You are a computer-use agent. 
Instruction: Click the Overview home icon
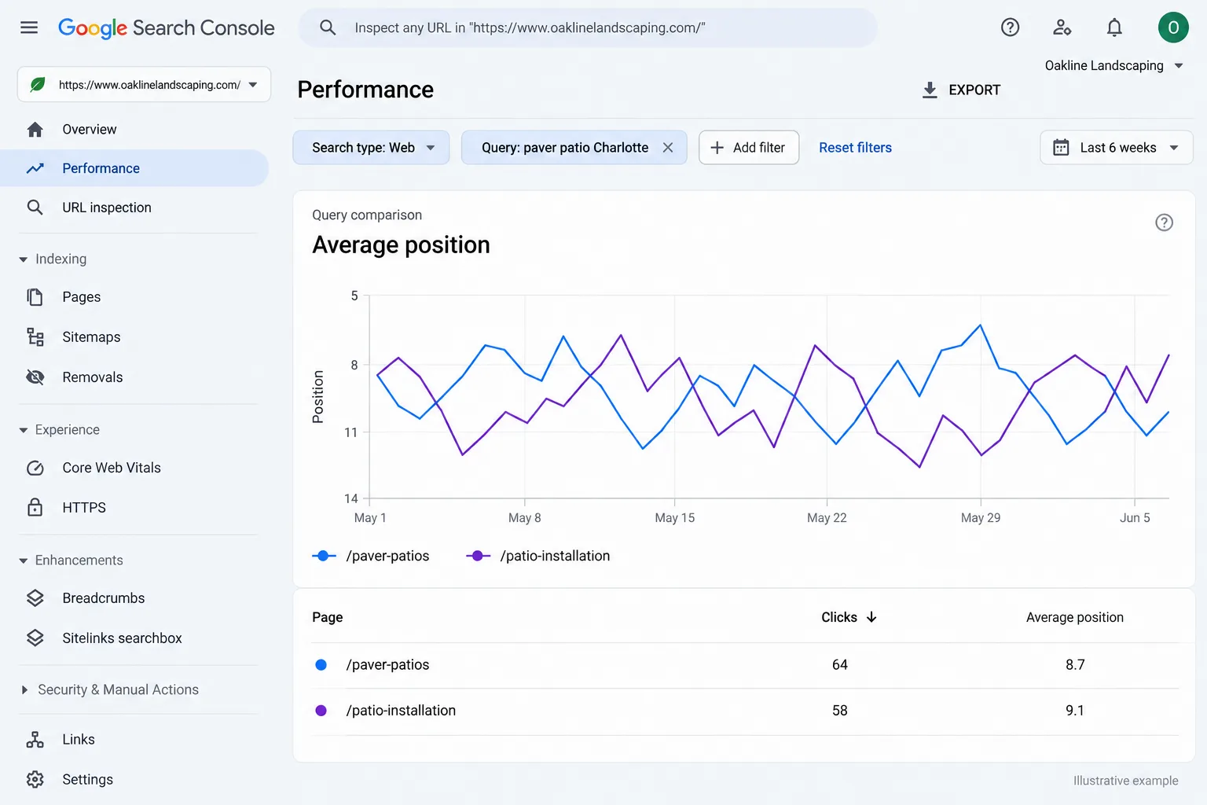(35, 129)
